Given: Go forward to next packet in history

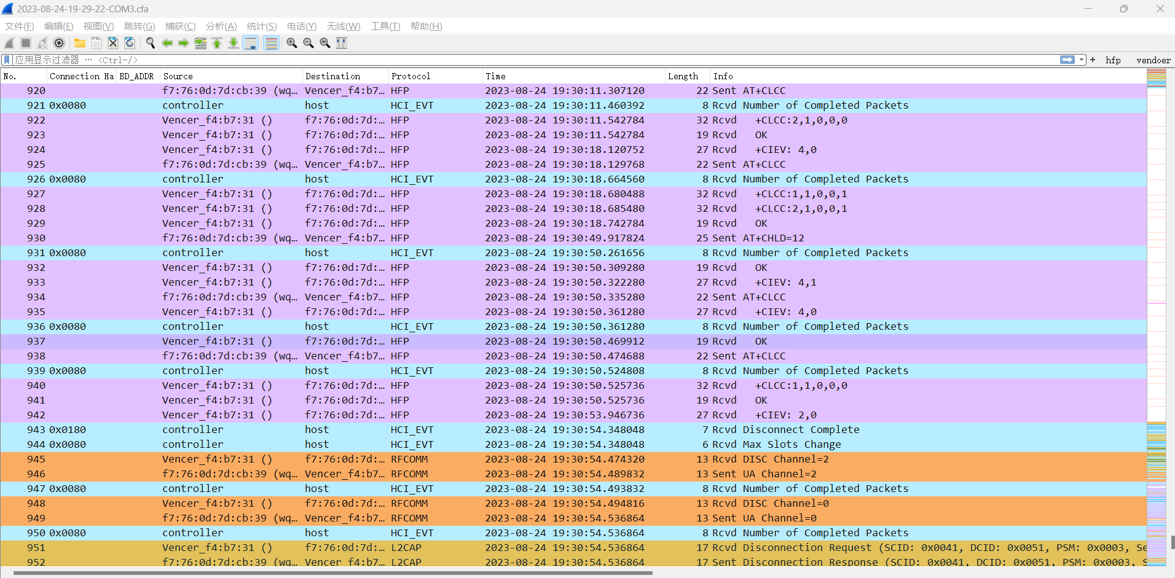Looking at the screenshot, I should click(x=183, y=43).
